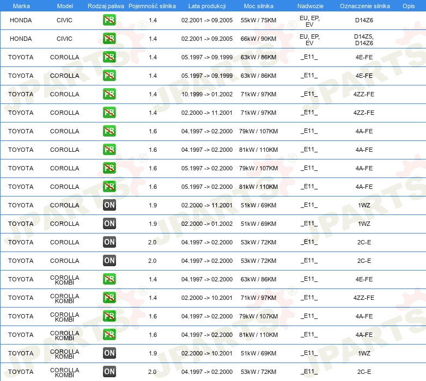Select 4E-FE engine code in Corolla Kombi row
Image resolution: width=426 pixels, height=381 pixels.
pos(364,279)
